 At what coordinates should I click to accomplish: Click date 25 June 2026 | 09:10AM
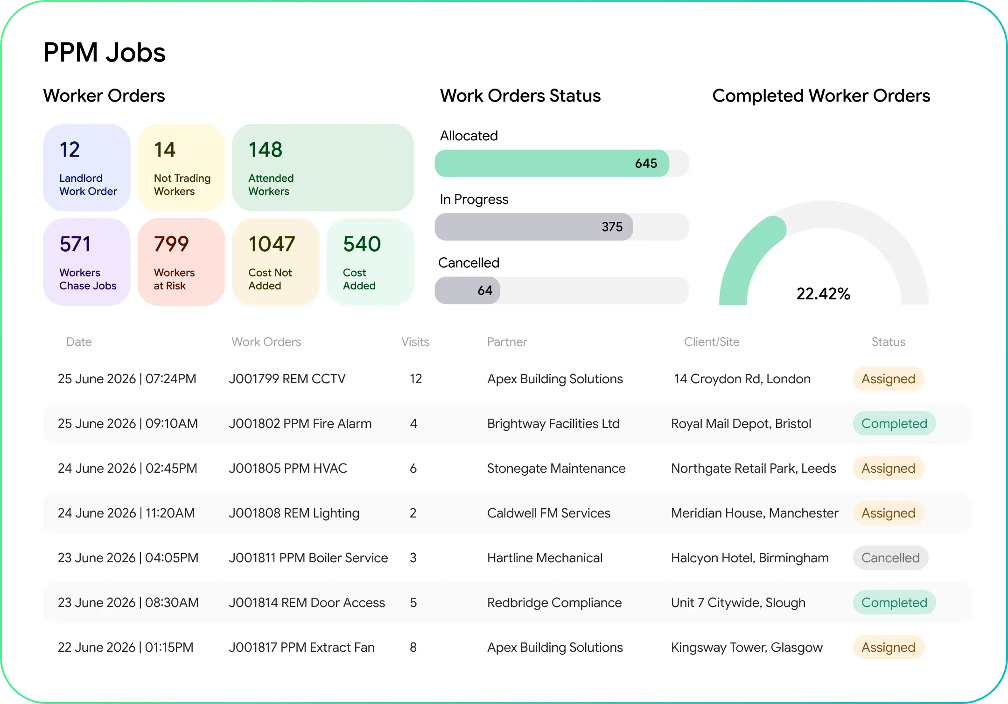pyautogui.click(x=128, y=423)
